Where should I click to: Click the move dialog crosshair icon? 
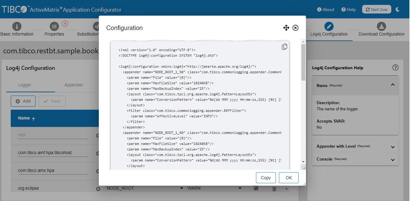(x=286, y=28)
